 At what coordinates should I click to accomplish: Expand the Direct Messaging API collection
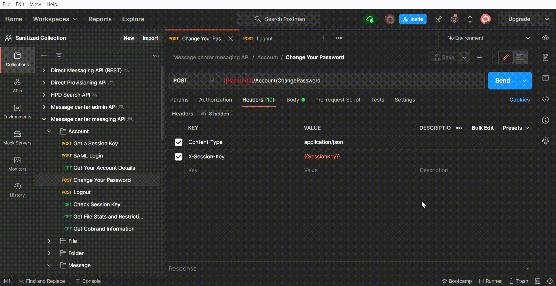pos(44,70)
